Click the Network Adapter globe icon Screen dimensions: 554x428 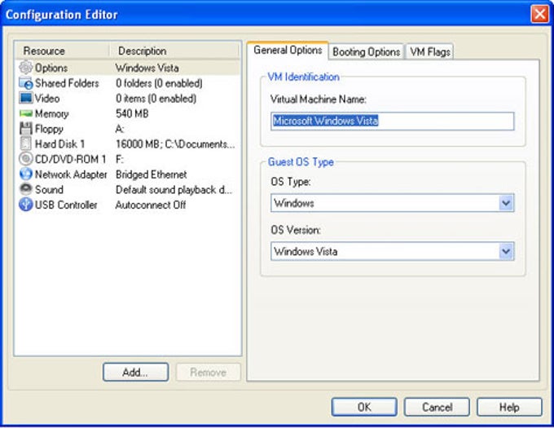tap(25, 174)
